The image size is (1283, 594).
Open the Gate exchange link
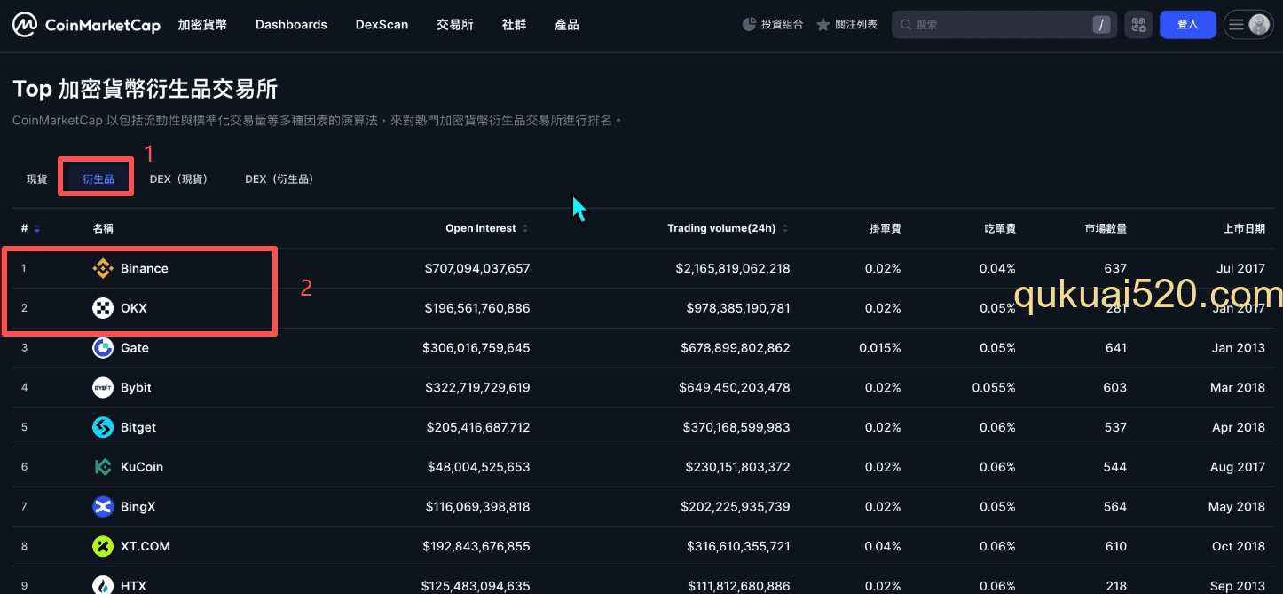point(135,348)
